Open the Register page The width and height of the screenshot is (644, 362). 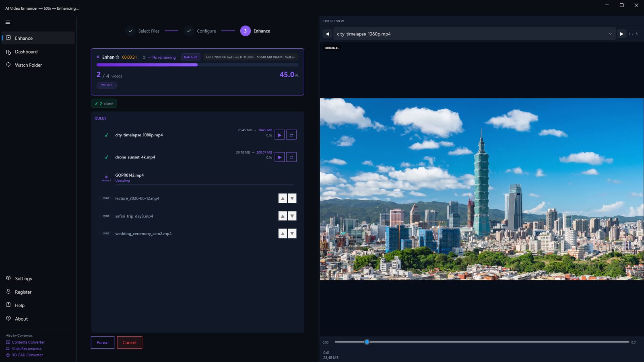pos(38,292)
